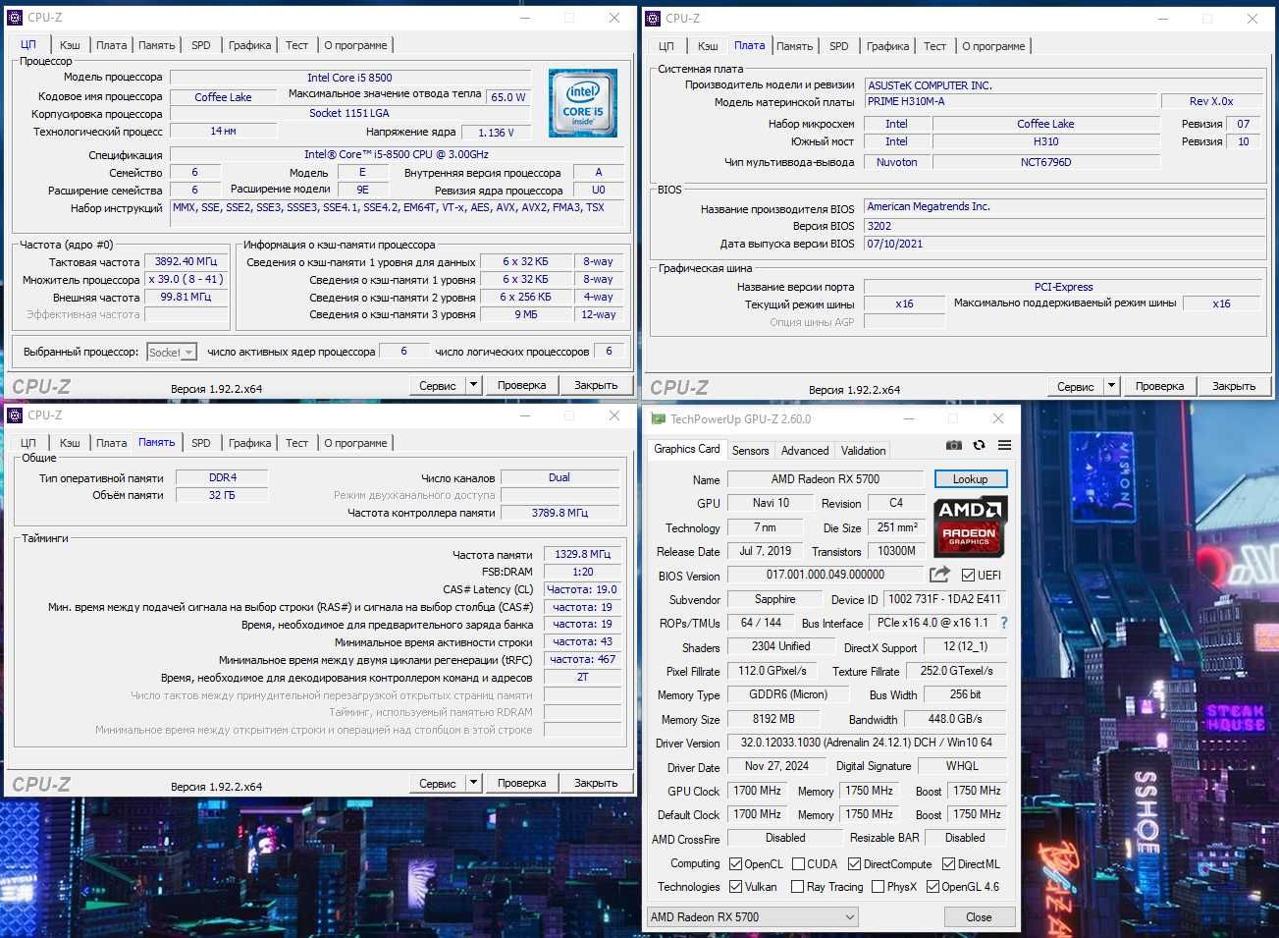
Task: Switch to Кэш tab in top-left CPU-Z
Action: click(x=70, y=45)
